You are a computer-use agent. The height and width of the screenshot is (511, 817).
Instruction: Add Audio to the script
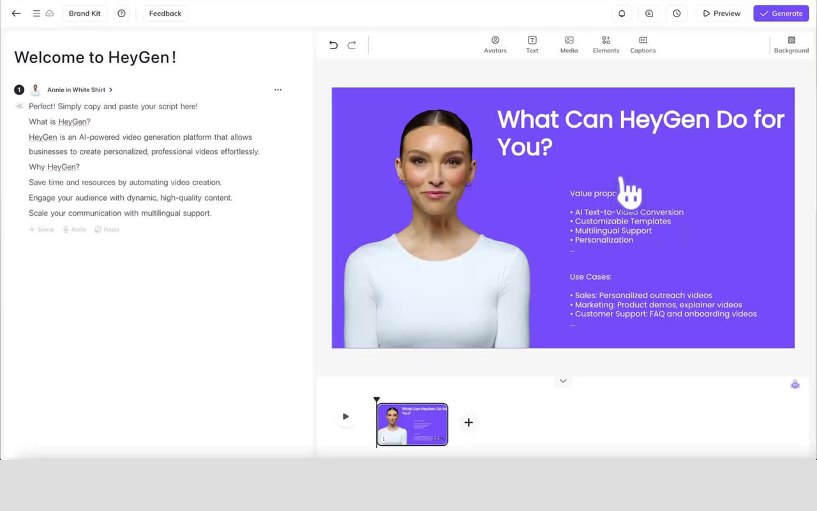pos(74,229)
